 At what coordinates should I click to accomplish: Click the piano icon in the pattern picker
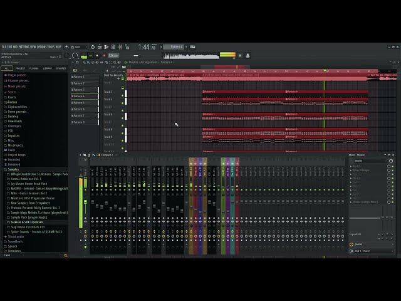point(75,70)
